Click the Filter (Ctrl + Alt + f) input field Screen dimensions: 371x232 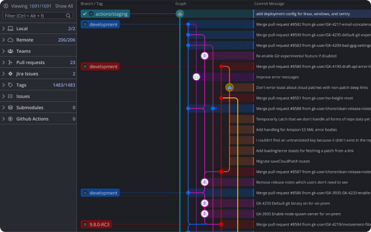[x=38, y=16]
